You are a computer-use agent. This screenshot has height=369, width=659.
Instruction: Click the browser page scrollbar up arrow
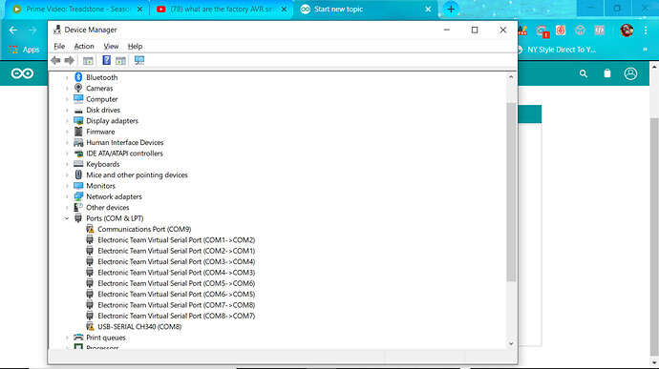click(x=654, y=67)
